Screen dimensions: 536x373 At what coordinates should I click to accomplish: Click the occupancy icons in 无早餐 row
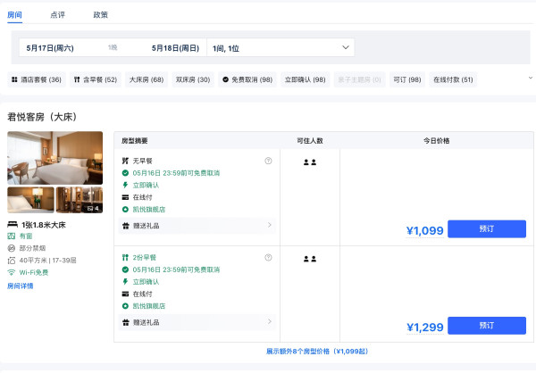[310, 162]
